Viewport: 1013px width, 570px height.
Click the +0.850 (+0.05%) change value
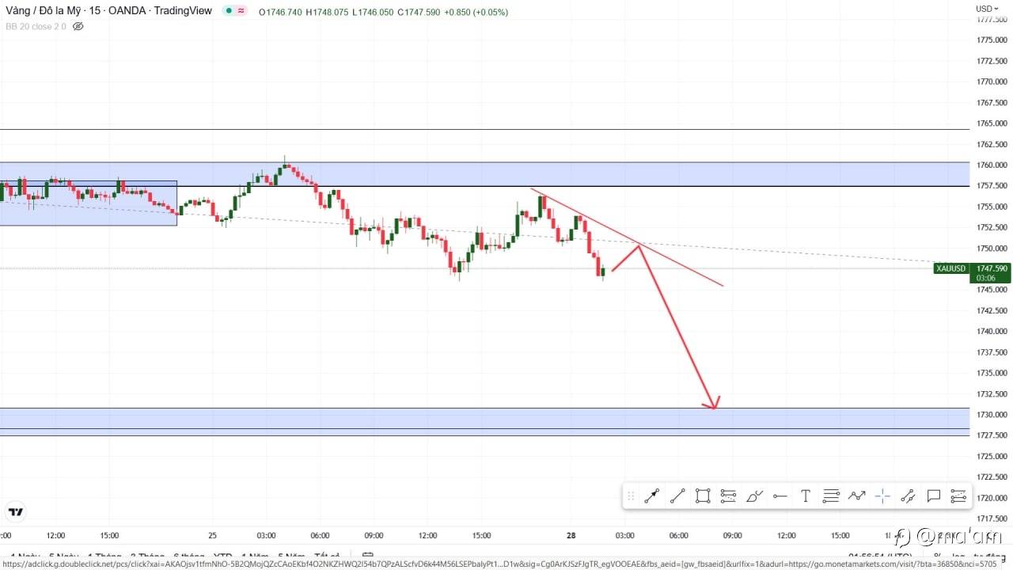(x=476, y=12)
